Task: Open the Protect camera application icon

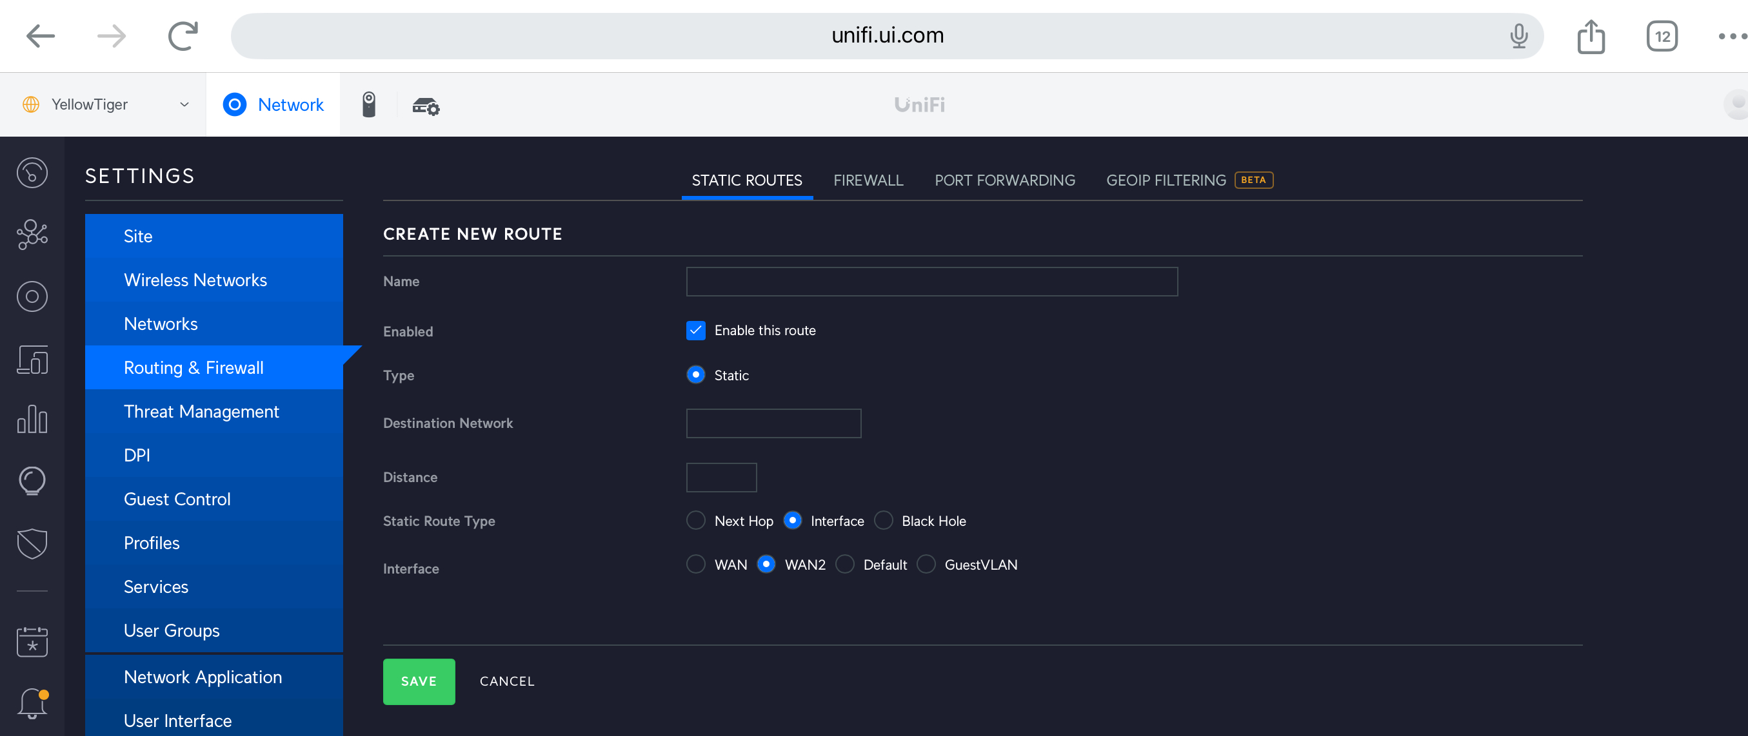Action: pyautogui.click(x=368, y=104)
